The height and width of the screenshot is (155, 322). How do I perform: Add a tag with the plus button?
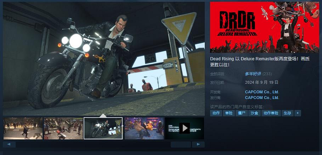[x=298, y=113]
